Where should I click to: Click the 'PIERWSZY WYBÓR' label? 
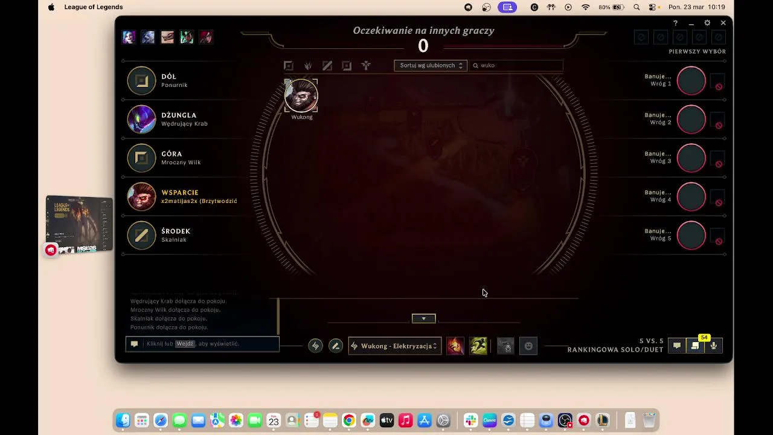coord(698,51)
